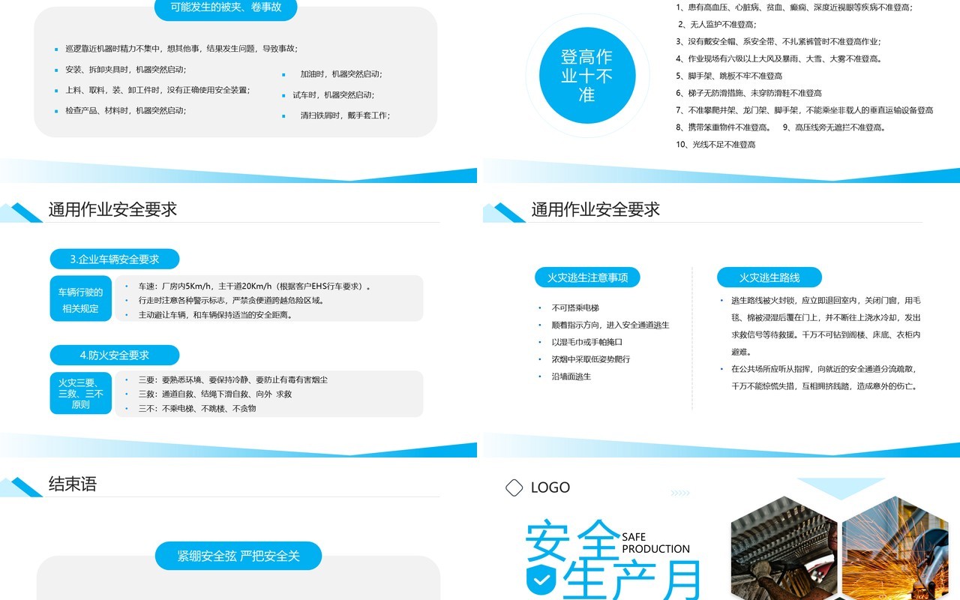The image size is (960, 600).
Task: Select bullet 安装、拆卸夹具时，机器突然启动
Action: coord(125,70)
